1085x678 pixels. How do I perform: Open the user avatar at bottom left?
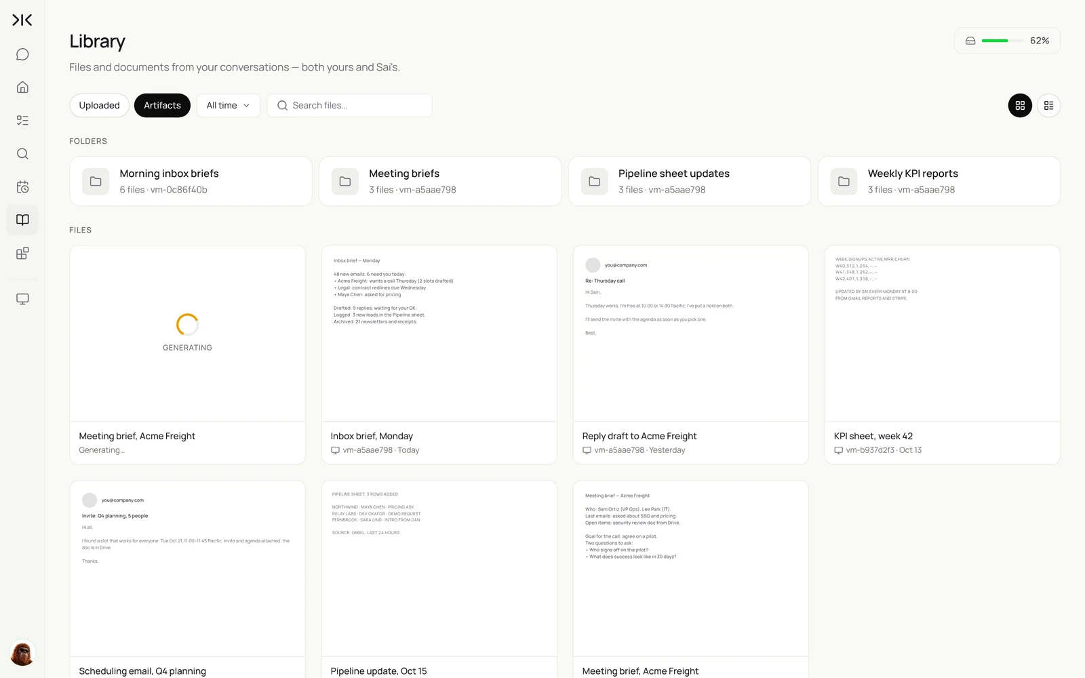(22, 654)
